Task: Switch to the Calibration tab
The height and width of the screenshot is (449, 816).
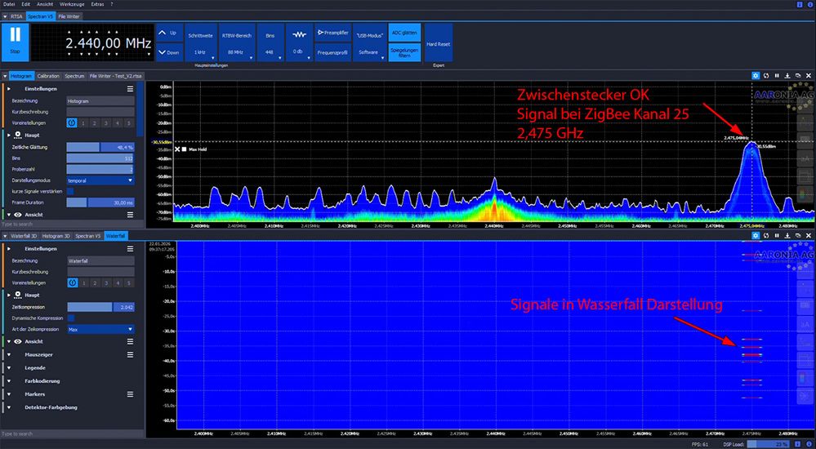Action: coord(48,76)
